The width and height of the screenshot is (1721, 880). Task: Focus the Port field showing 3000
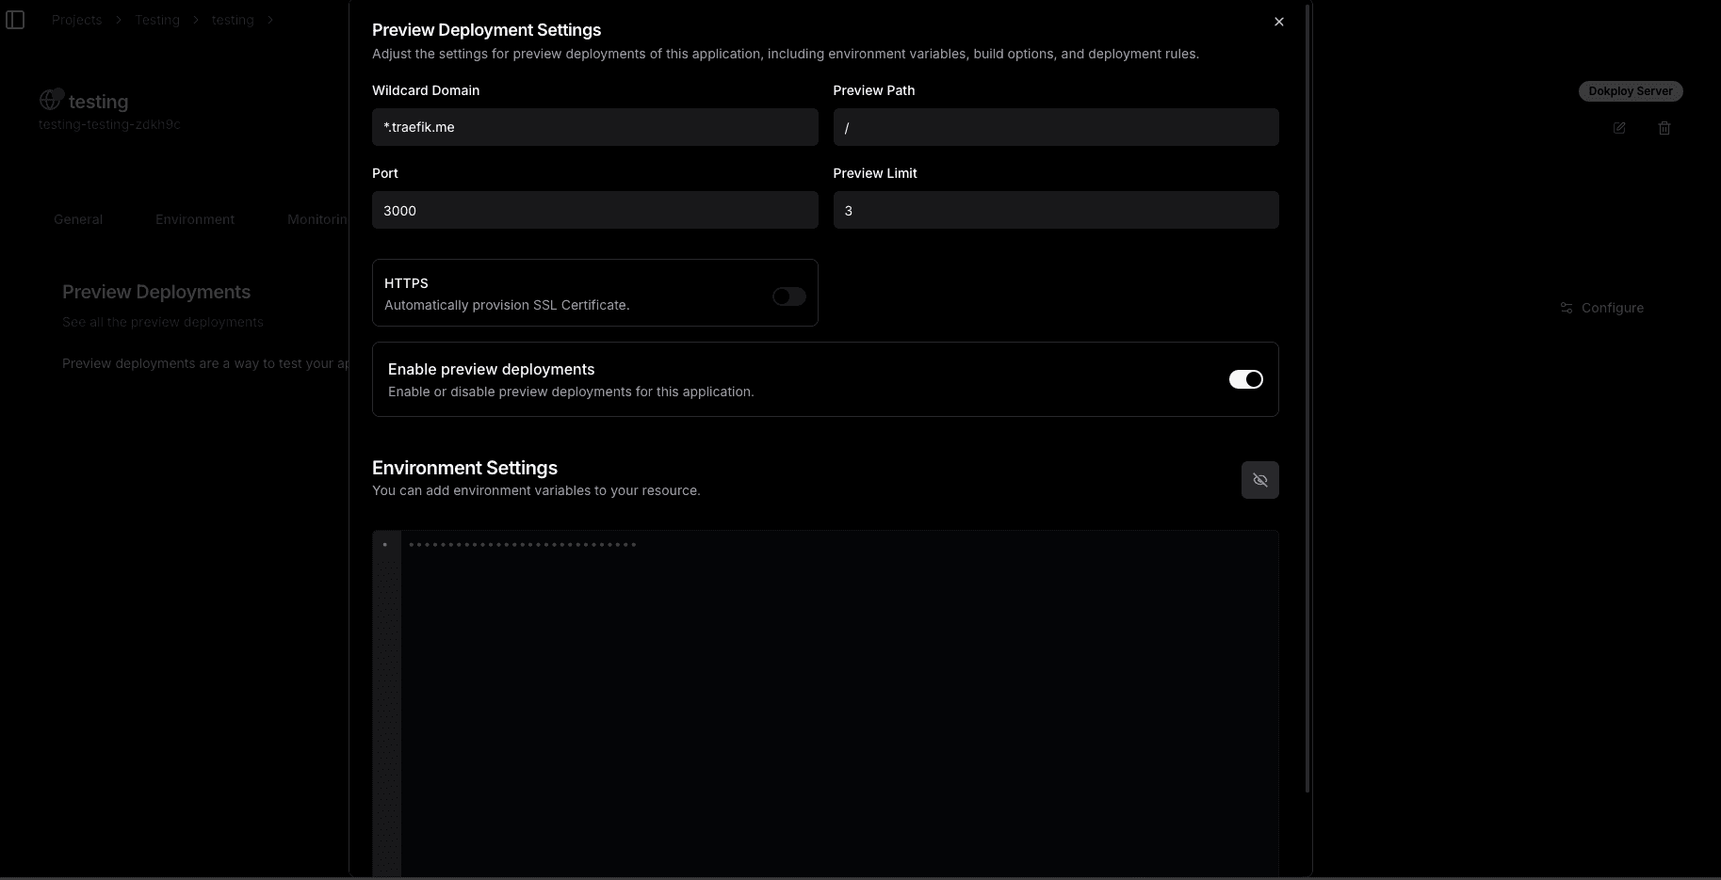pyautogui.click(x=594, y=210)
